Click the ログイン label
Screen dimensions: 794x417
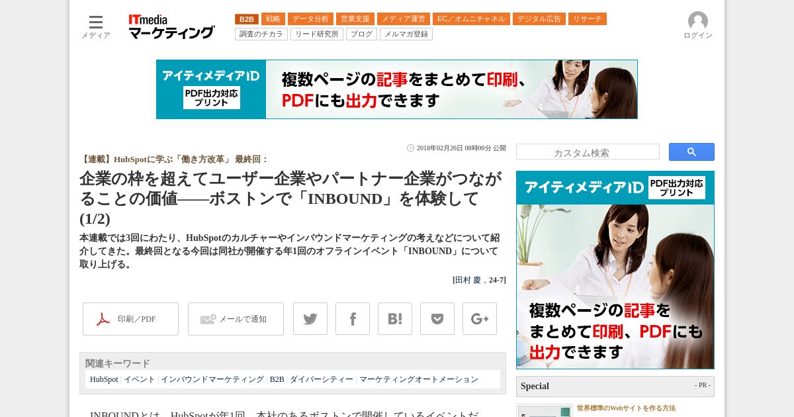click(x=698, y=36)
